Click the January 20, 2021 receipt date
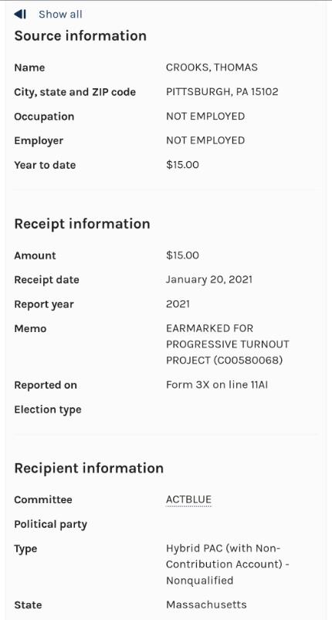 pos(209,280)
